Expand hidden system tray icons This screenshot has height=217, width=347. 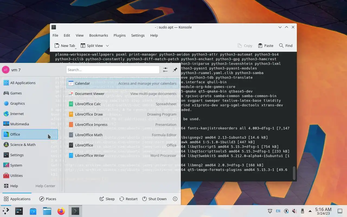click(310, 211)
